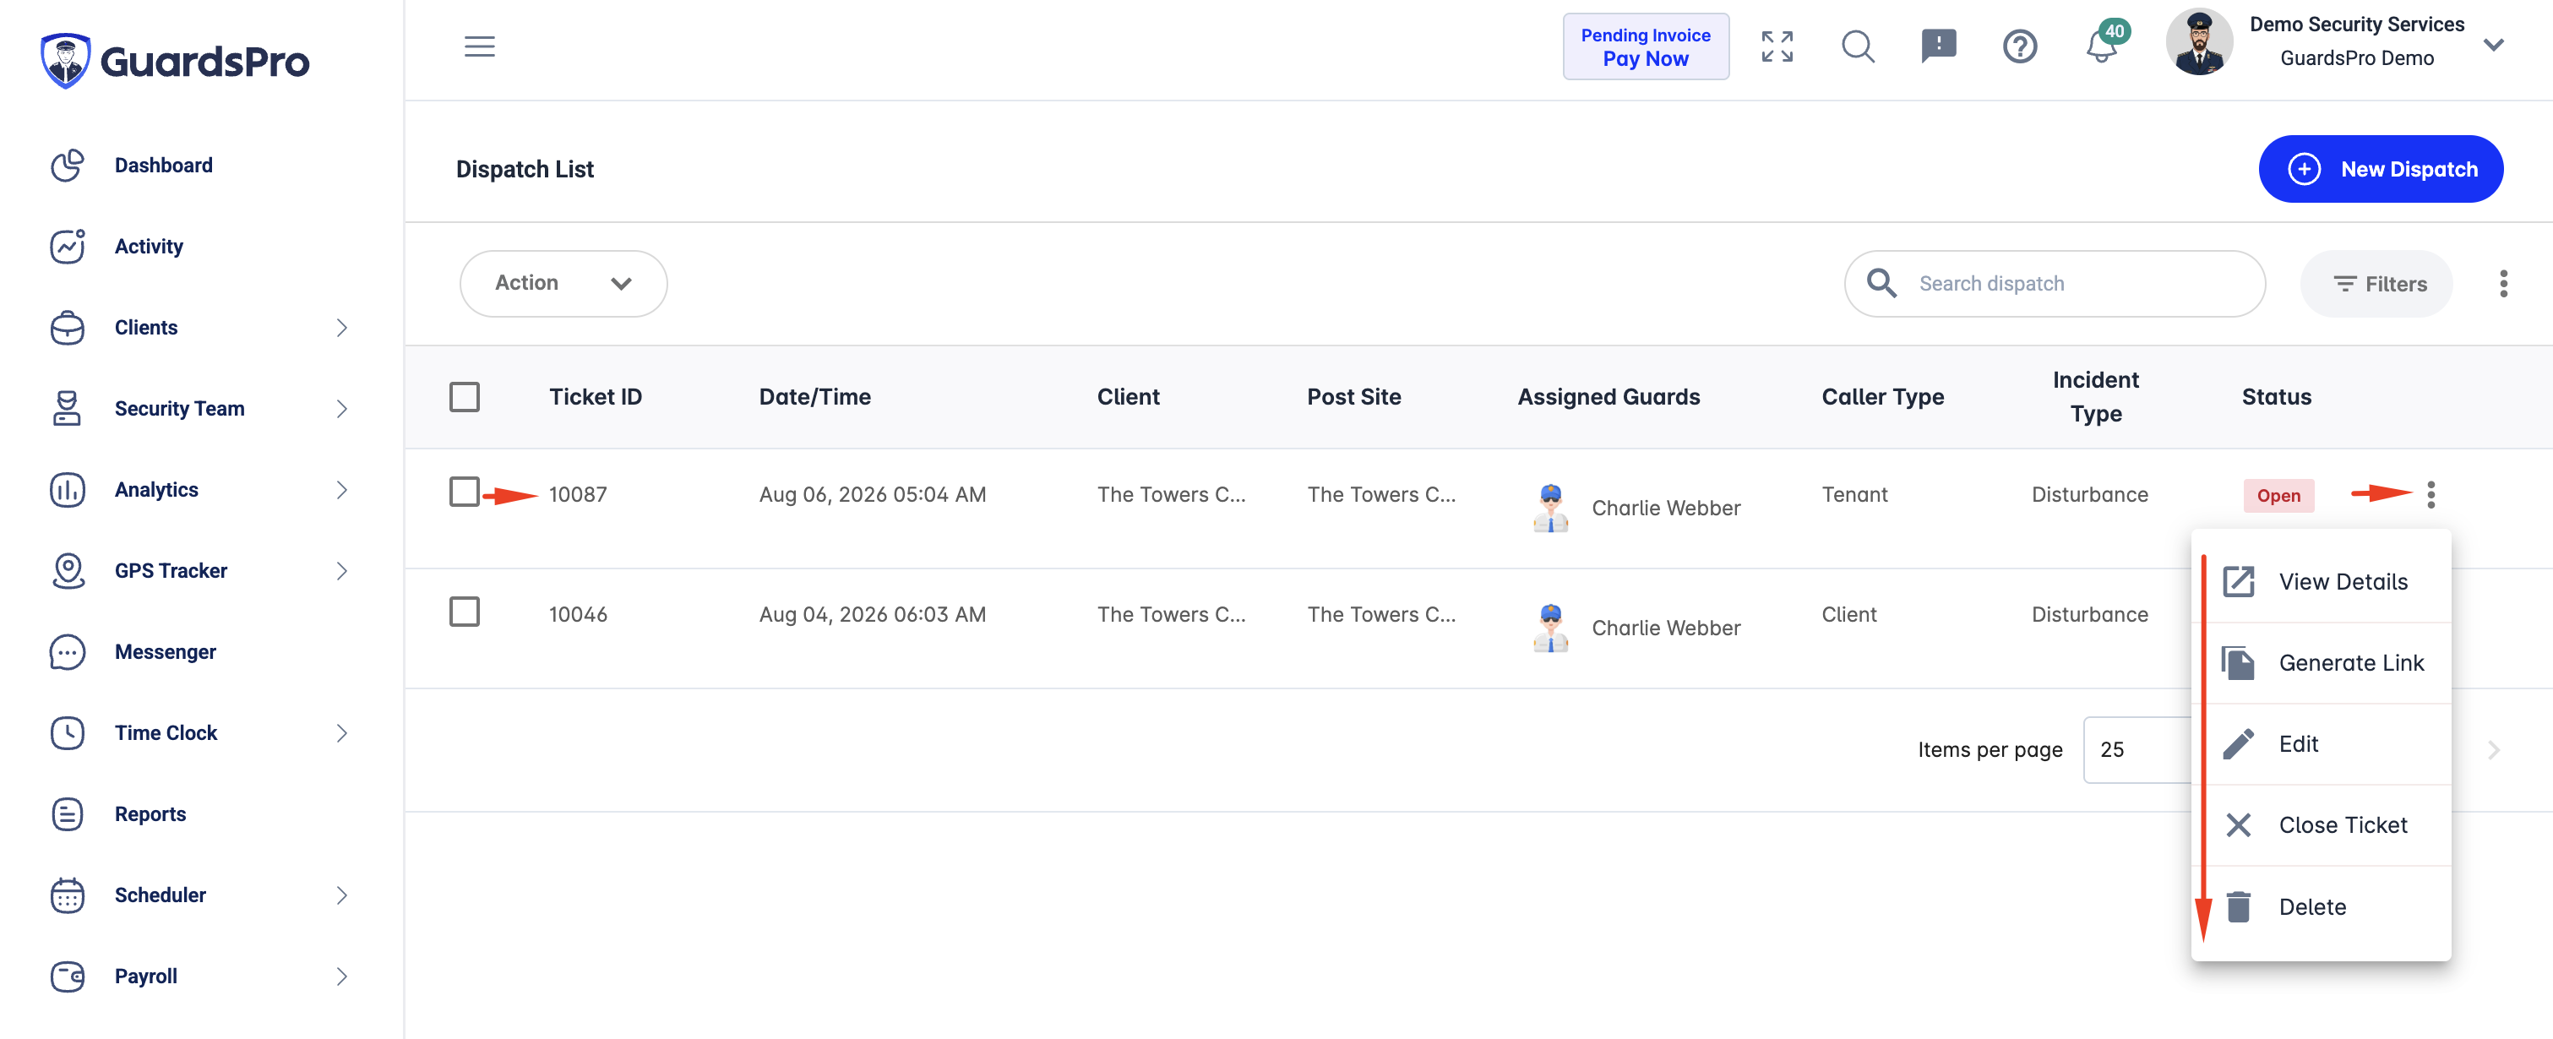Select Edit in the row menu
The height and width of the screenshot is (1039, 2553).
(2321, 744)
